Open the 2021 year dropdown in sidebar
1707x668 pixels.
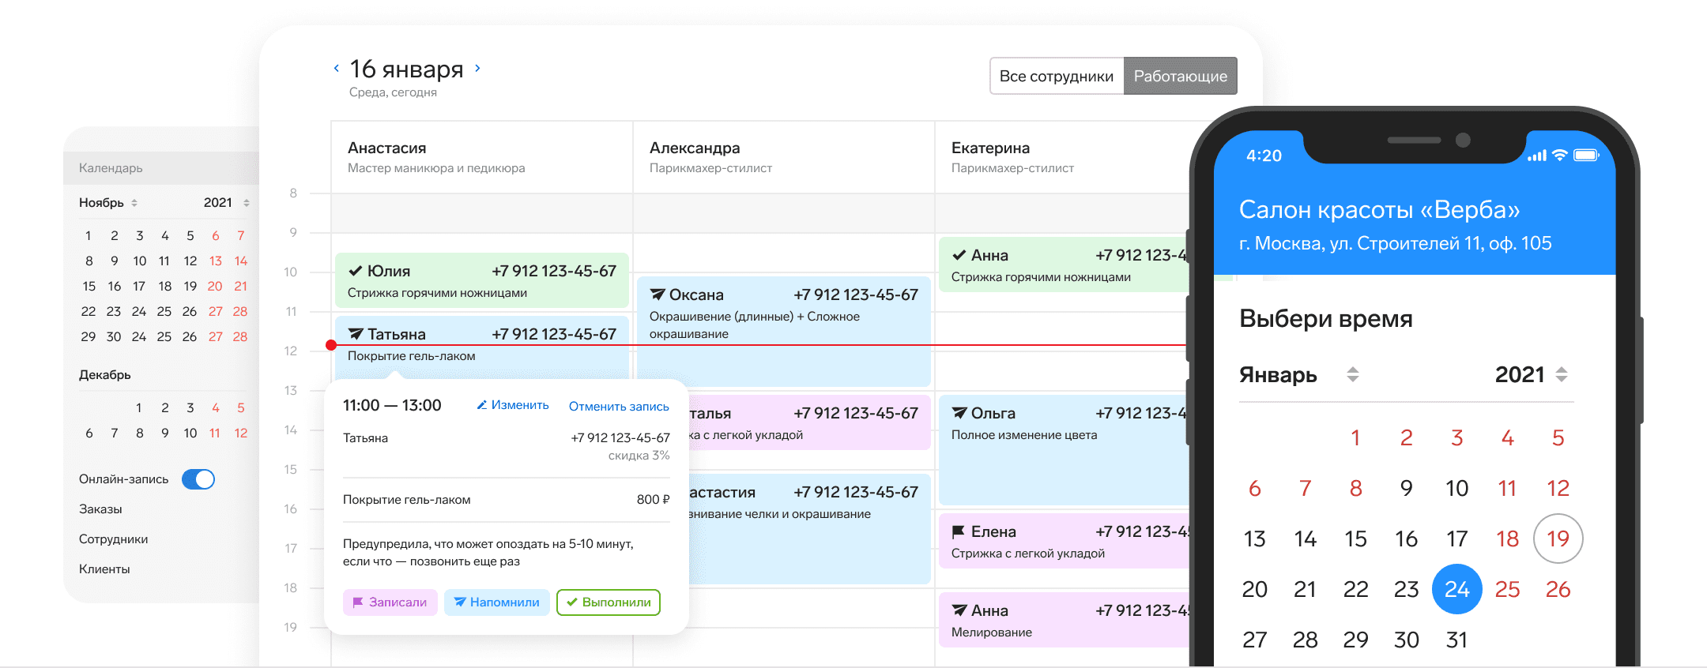click(x=227, y=203)
